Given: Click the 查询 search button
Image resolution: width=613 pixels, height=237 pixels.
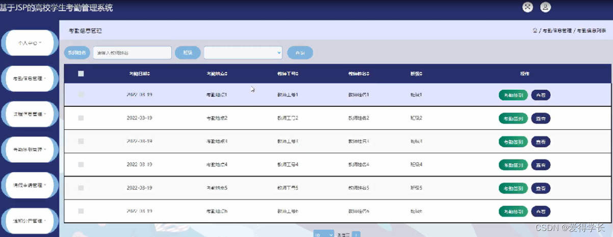Looking at the screenshot, I should [x=300, y=52].
